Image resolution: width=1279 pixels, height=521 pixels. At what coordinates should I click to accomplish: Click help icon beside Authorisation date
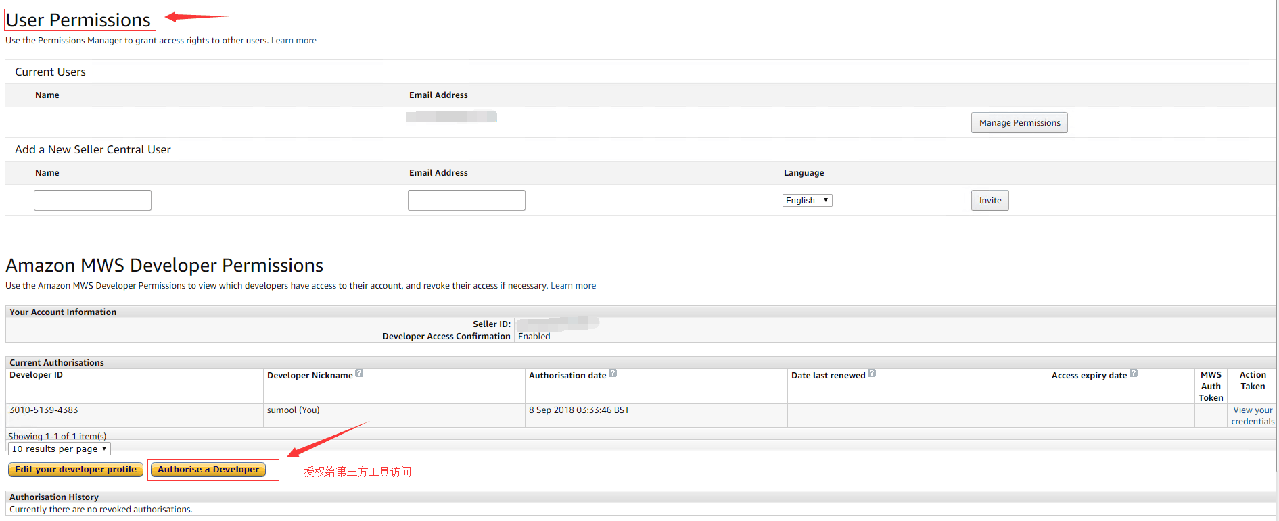(613, 373)
